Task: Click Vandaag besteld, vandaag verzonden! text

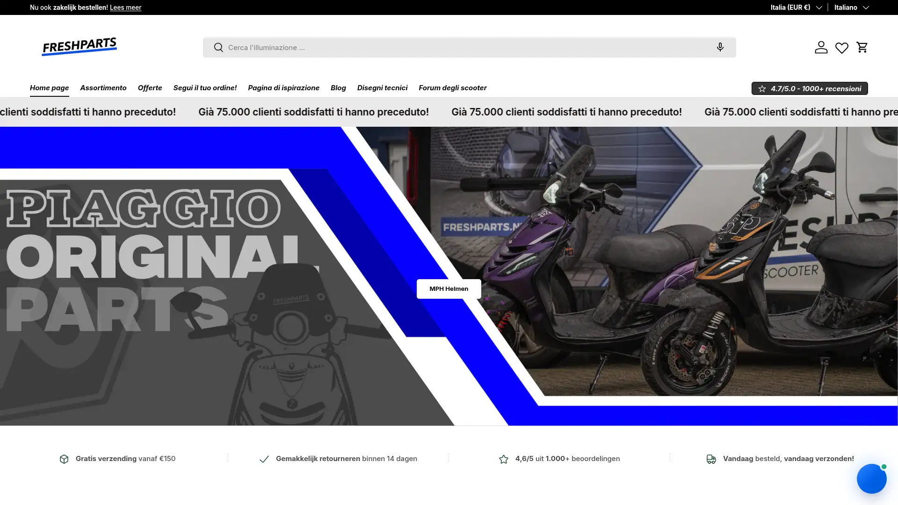Action: tap(789, 459)
